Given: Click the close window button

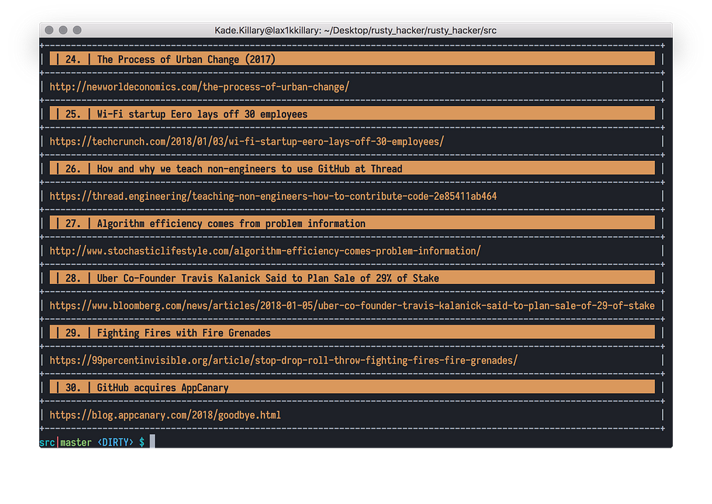Looking at the screenshot, I should 49,30.
